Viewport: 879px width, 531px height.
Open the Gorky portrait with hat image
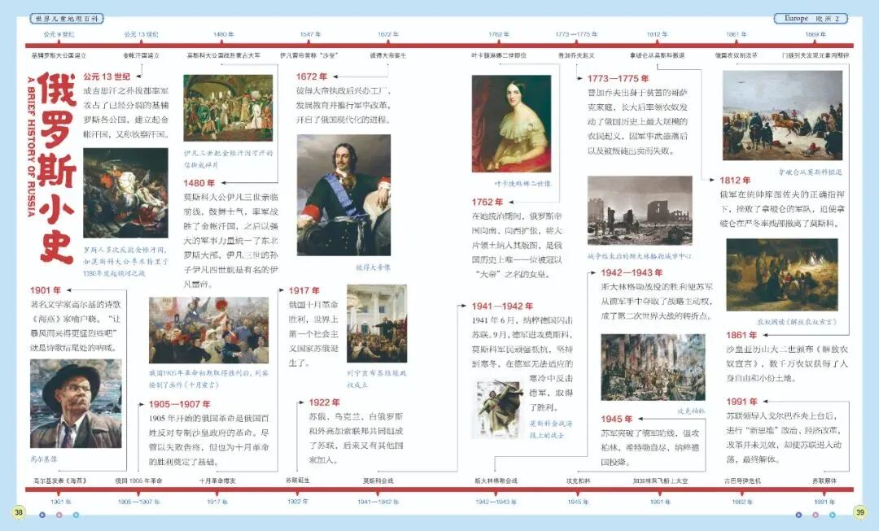click(76, 404)
